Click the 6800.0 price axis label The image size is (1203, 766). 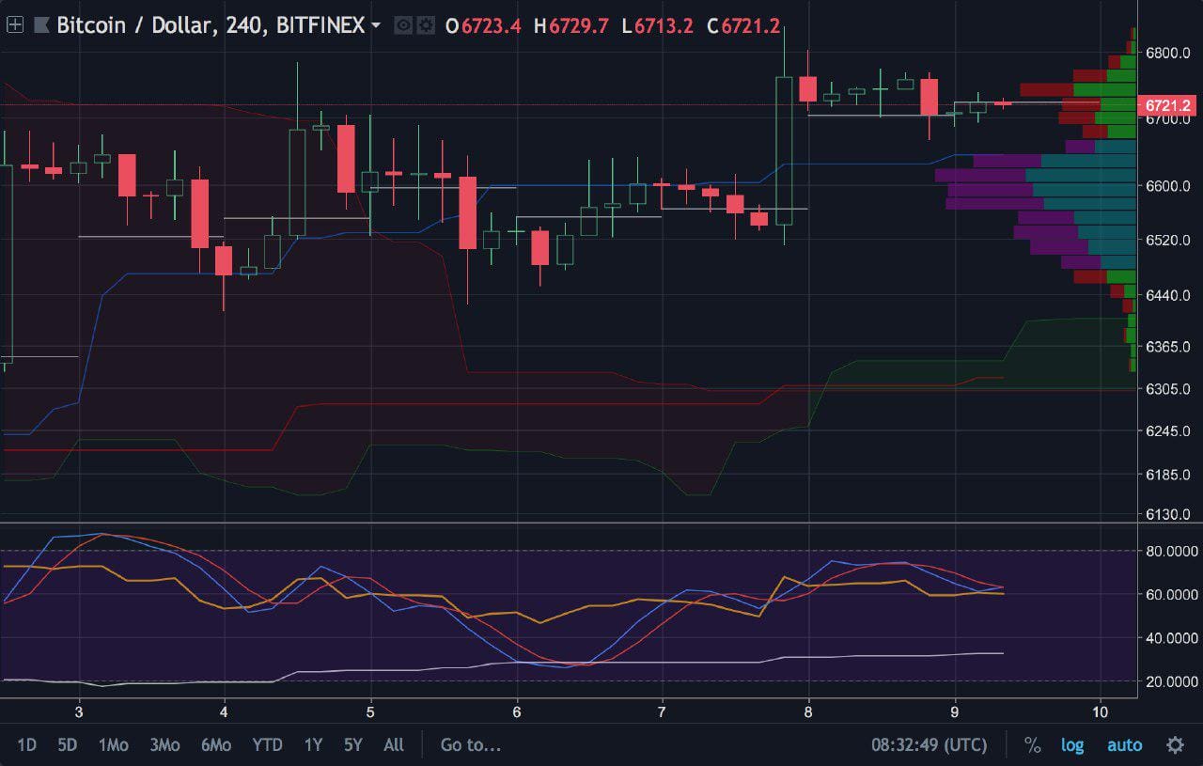(1167, 54)
